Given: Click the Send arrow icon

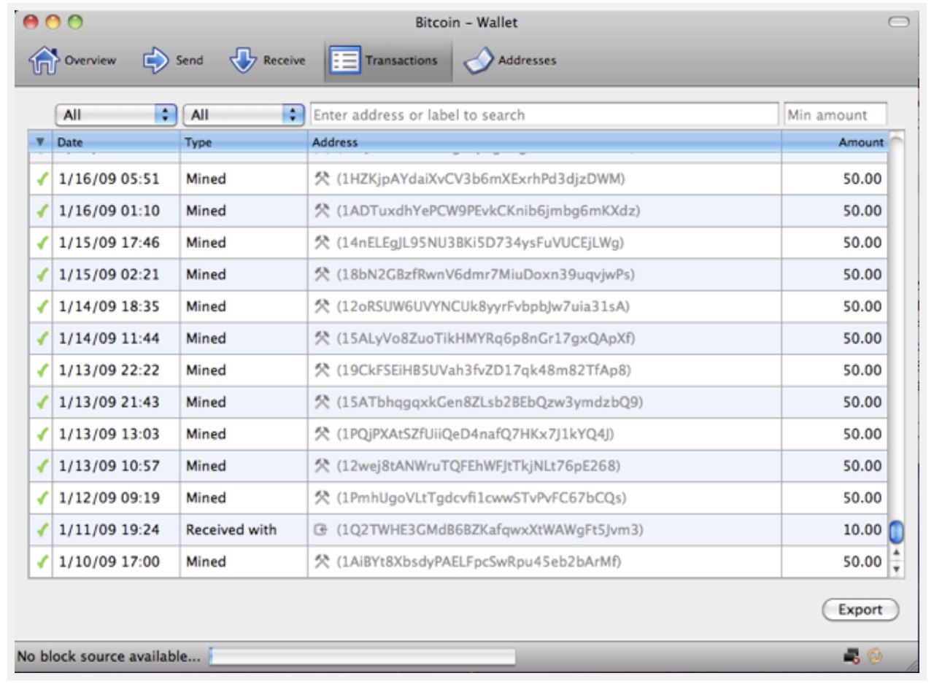Looking at the screenshot, I should (155, 61).
